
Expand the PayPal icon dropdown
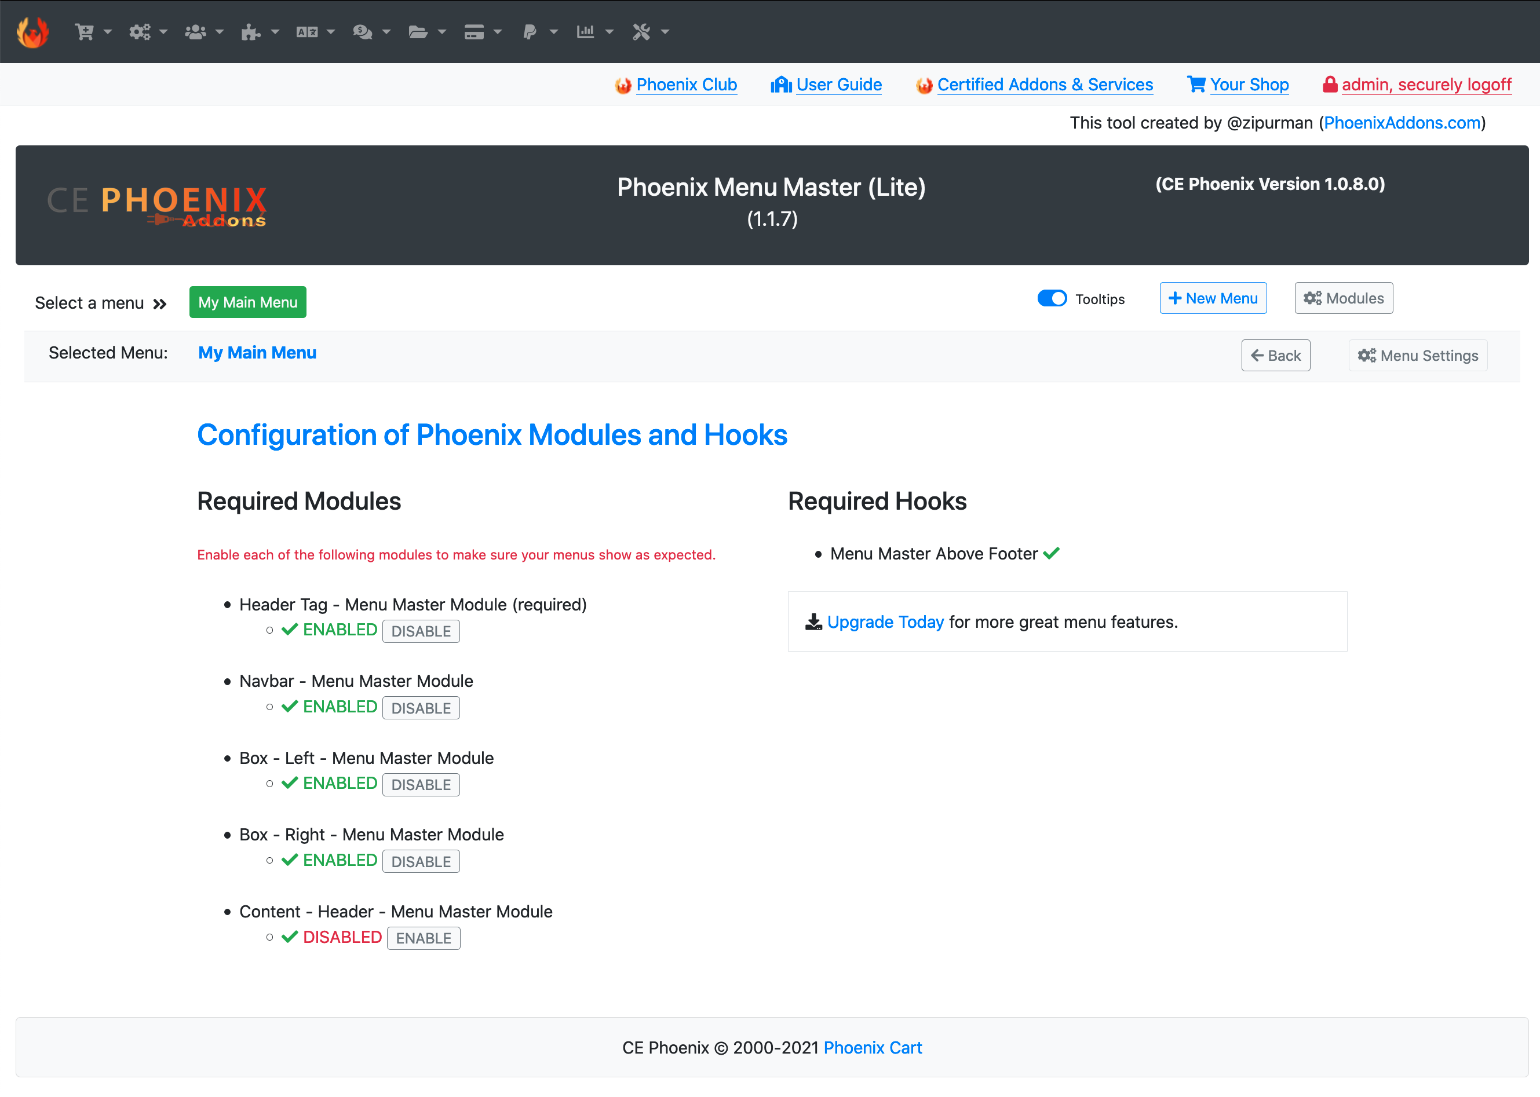tap(539, 32)
